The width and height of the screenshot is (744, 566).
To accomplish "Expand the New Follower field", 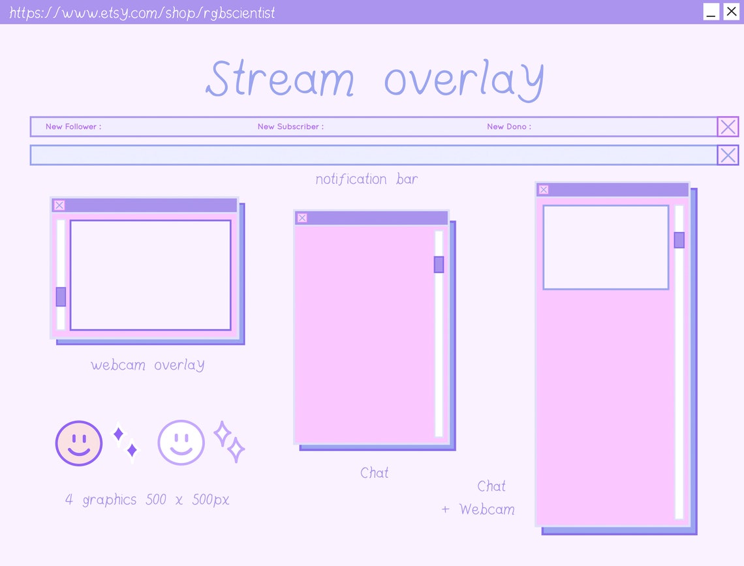I will (x=73, y=127).
